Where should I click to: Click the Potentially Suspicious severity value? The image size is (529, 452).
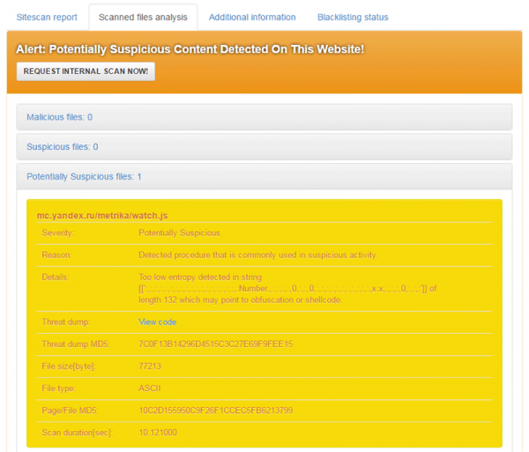[x=179, y=233]
